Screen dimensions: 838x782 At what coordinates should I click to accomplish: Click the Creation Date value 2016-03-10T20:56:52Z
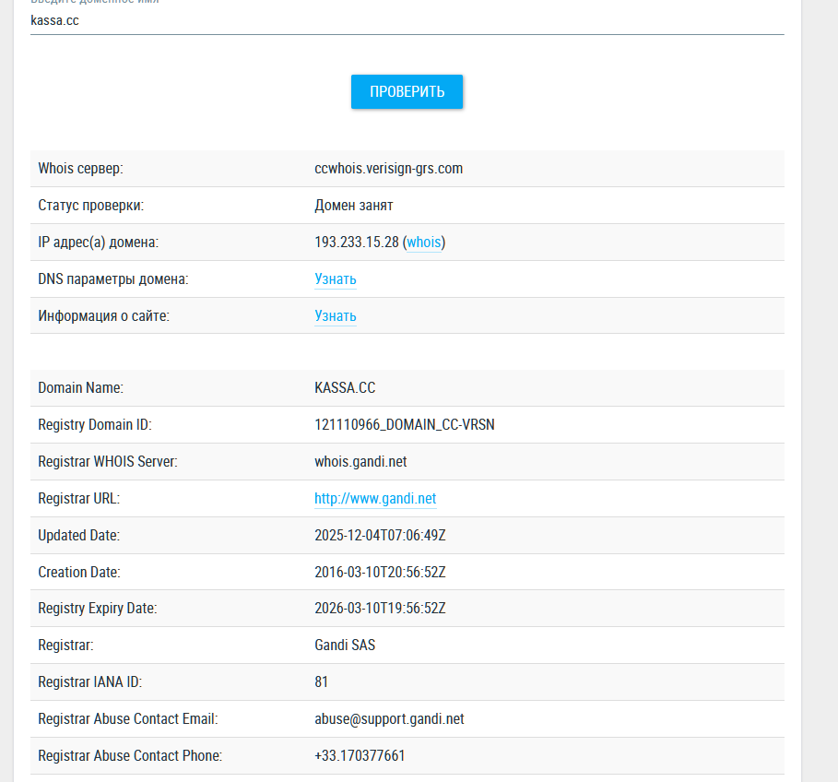380,573
